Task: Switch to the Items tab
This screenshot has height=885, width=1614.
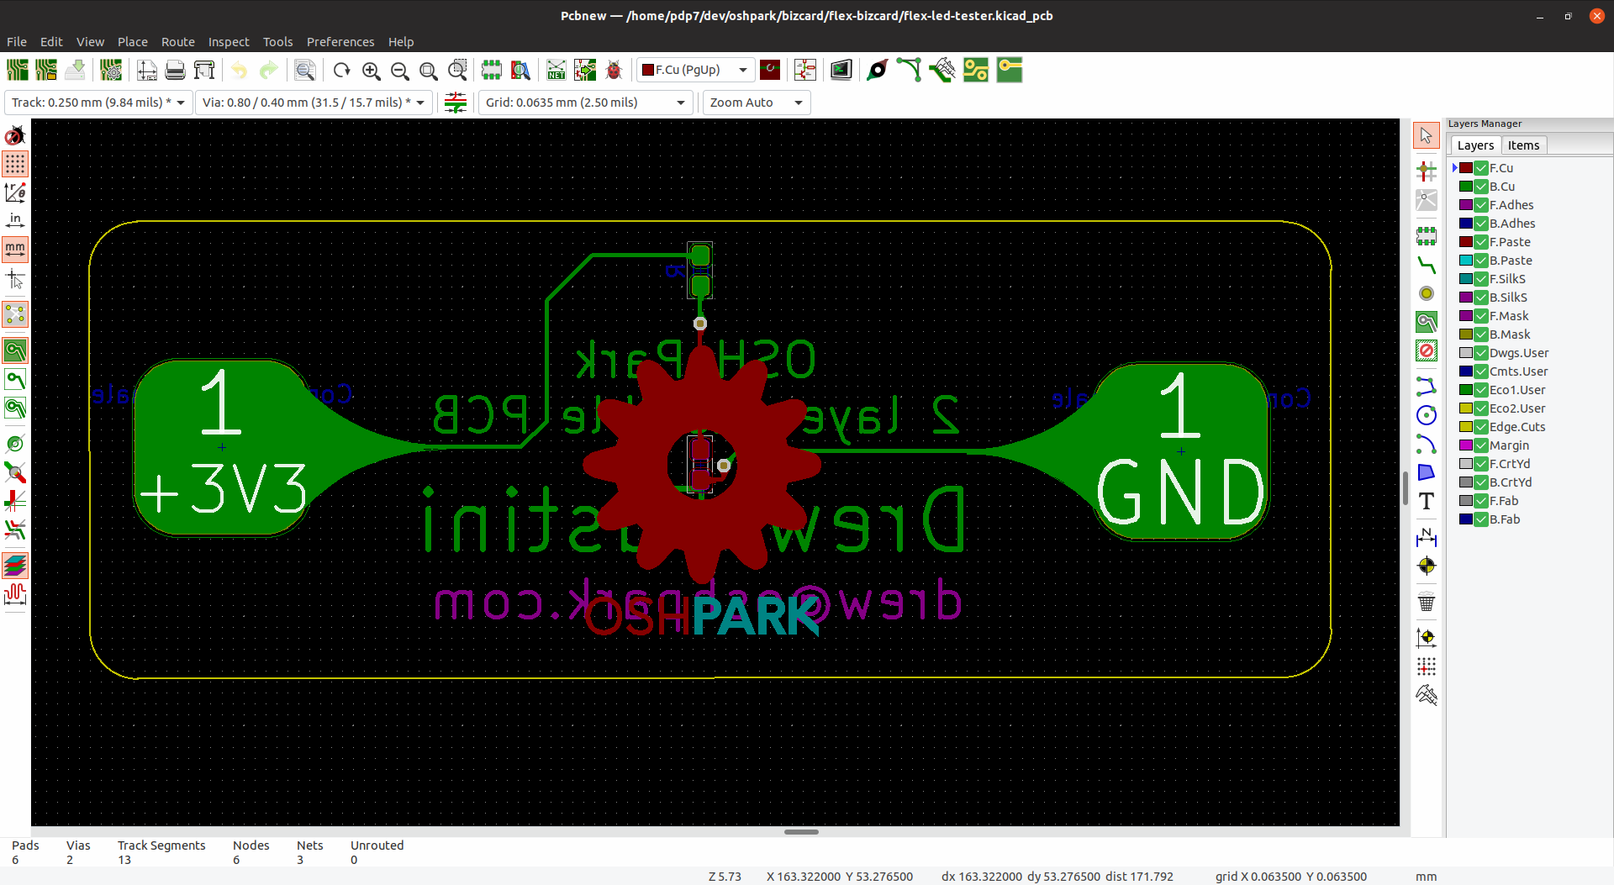Action: point(1522,145)
